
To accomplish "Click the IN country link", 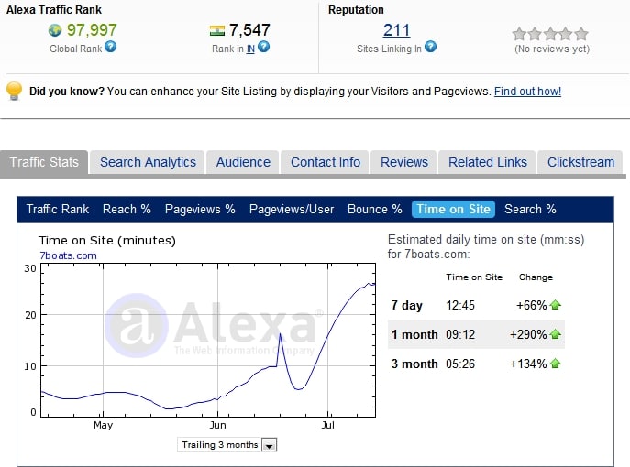I will (250, 49).
